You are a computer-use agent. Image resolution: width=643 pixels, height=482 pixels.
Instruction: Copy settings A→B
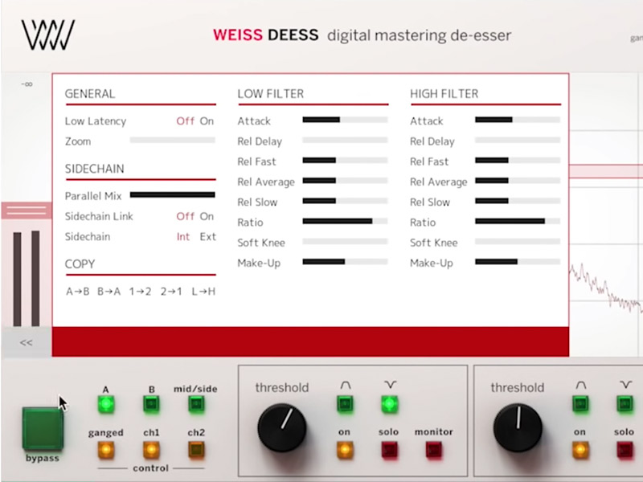point(76,292)
